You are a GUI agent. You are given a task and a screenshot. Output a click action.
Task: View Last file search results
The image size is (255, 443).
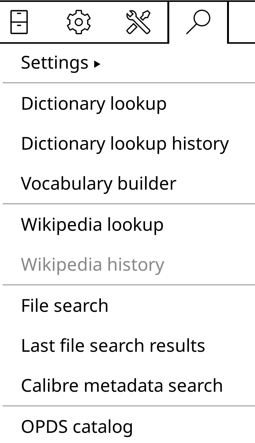[x=113, y=345]
